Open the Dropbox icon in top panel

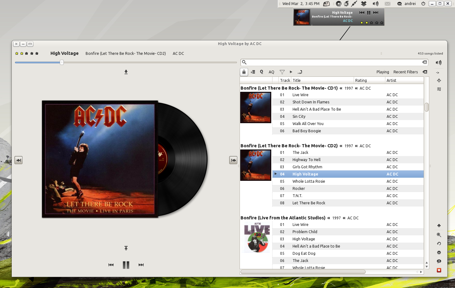(x=364, y=4)
